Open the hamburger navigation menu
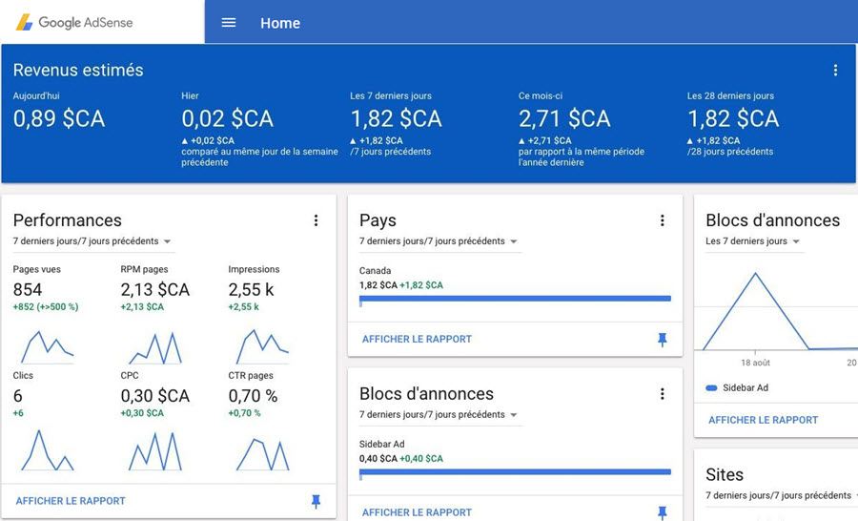 point(229,23)
